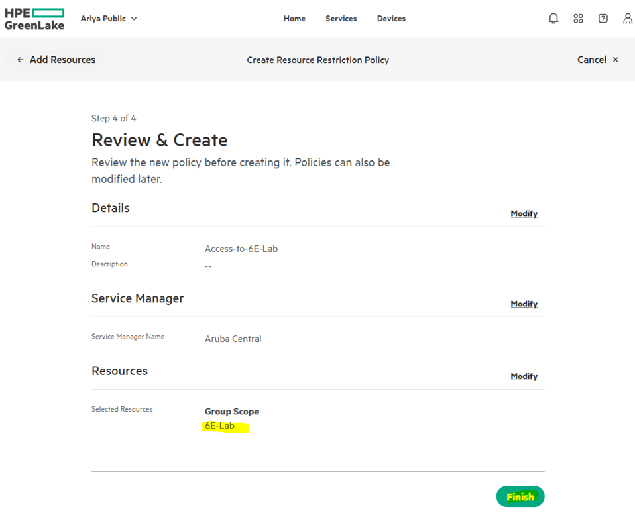
Task: Click Cancel to abort policy creation
Action: click(591, 60)
